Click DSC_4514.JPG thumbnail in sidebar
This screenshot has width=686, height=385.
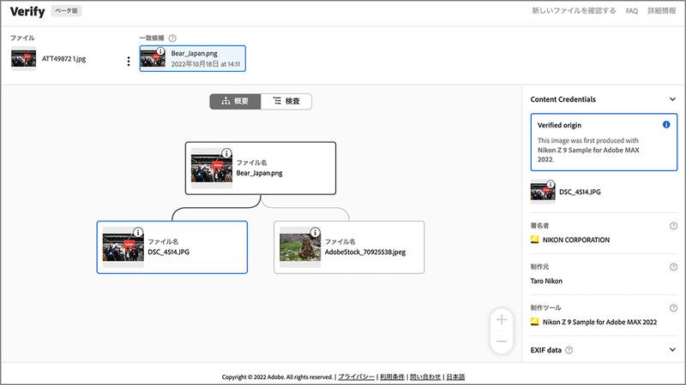pyautogui.click(x=543, y=192)
